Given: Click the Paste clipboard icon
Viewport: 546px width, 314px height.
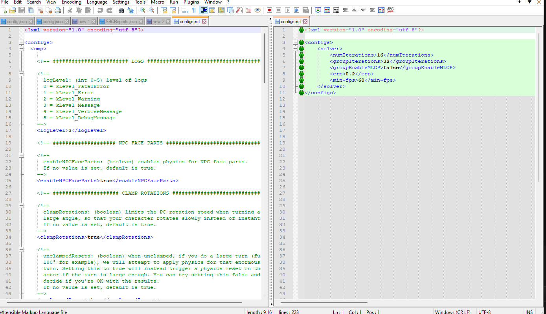Looking at the screenshot, I should click(x=87, y=10).
